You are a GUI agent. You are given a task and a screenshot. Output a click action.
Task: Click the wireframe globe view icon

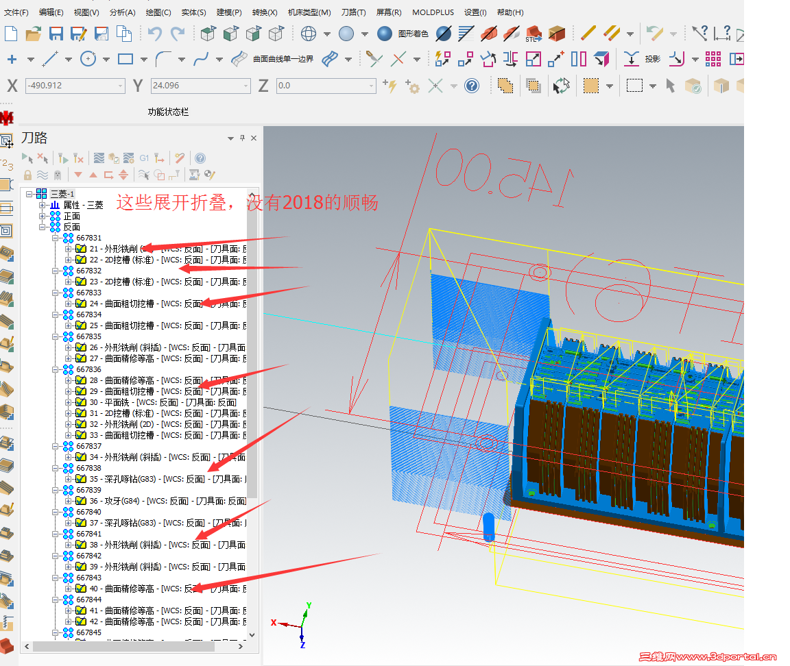click(x=309, y=34)
